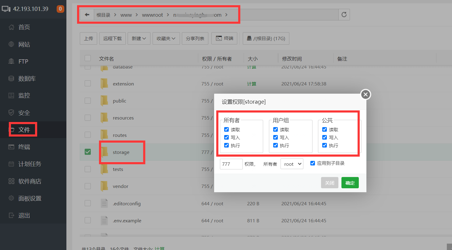
Task: Click the extension folder icon
Action: coord(104,84)
